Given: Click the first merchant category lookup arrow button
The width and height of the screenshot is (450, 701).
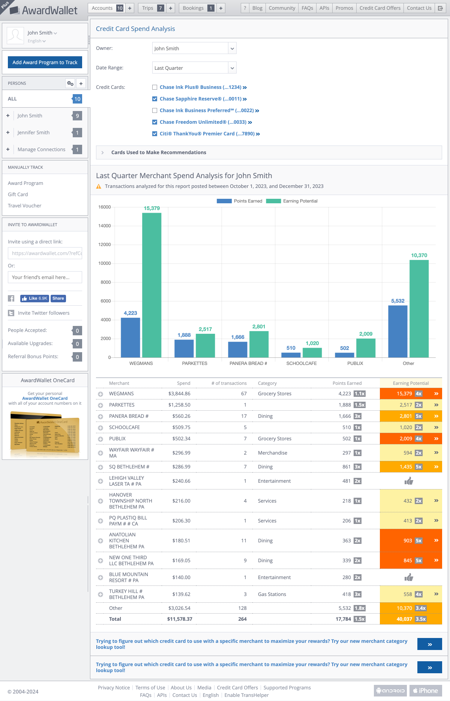Looking at the screenshot, I should tap(430, 644).
